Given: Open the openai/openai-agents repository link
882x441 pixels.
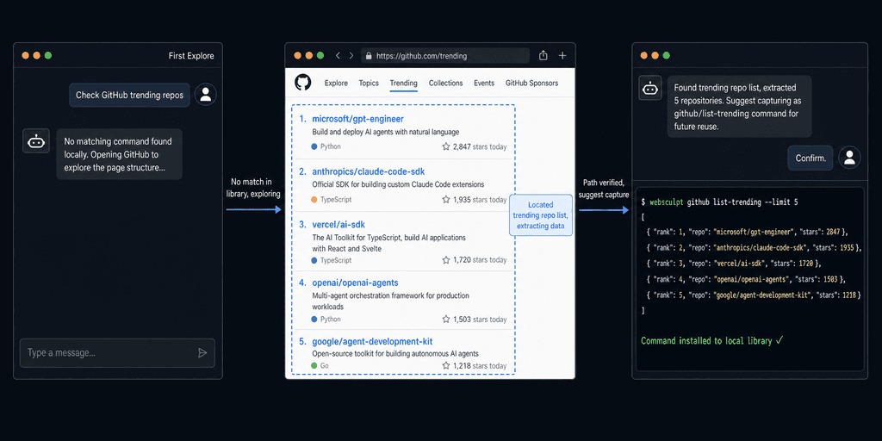Looking at the screenshot, I should pyautogui.click(x=355, y=283).
